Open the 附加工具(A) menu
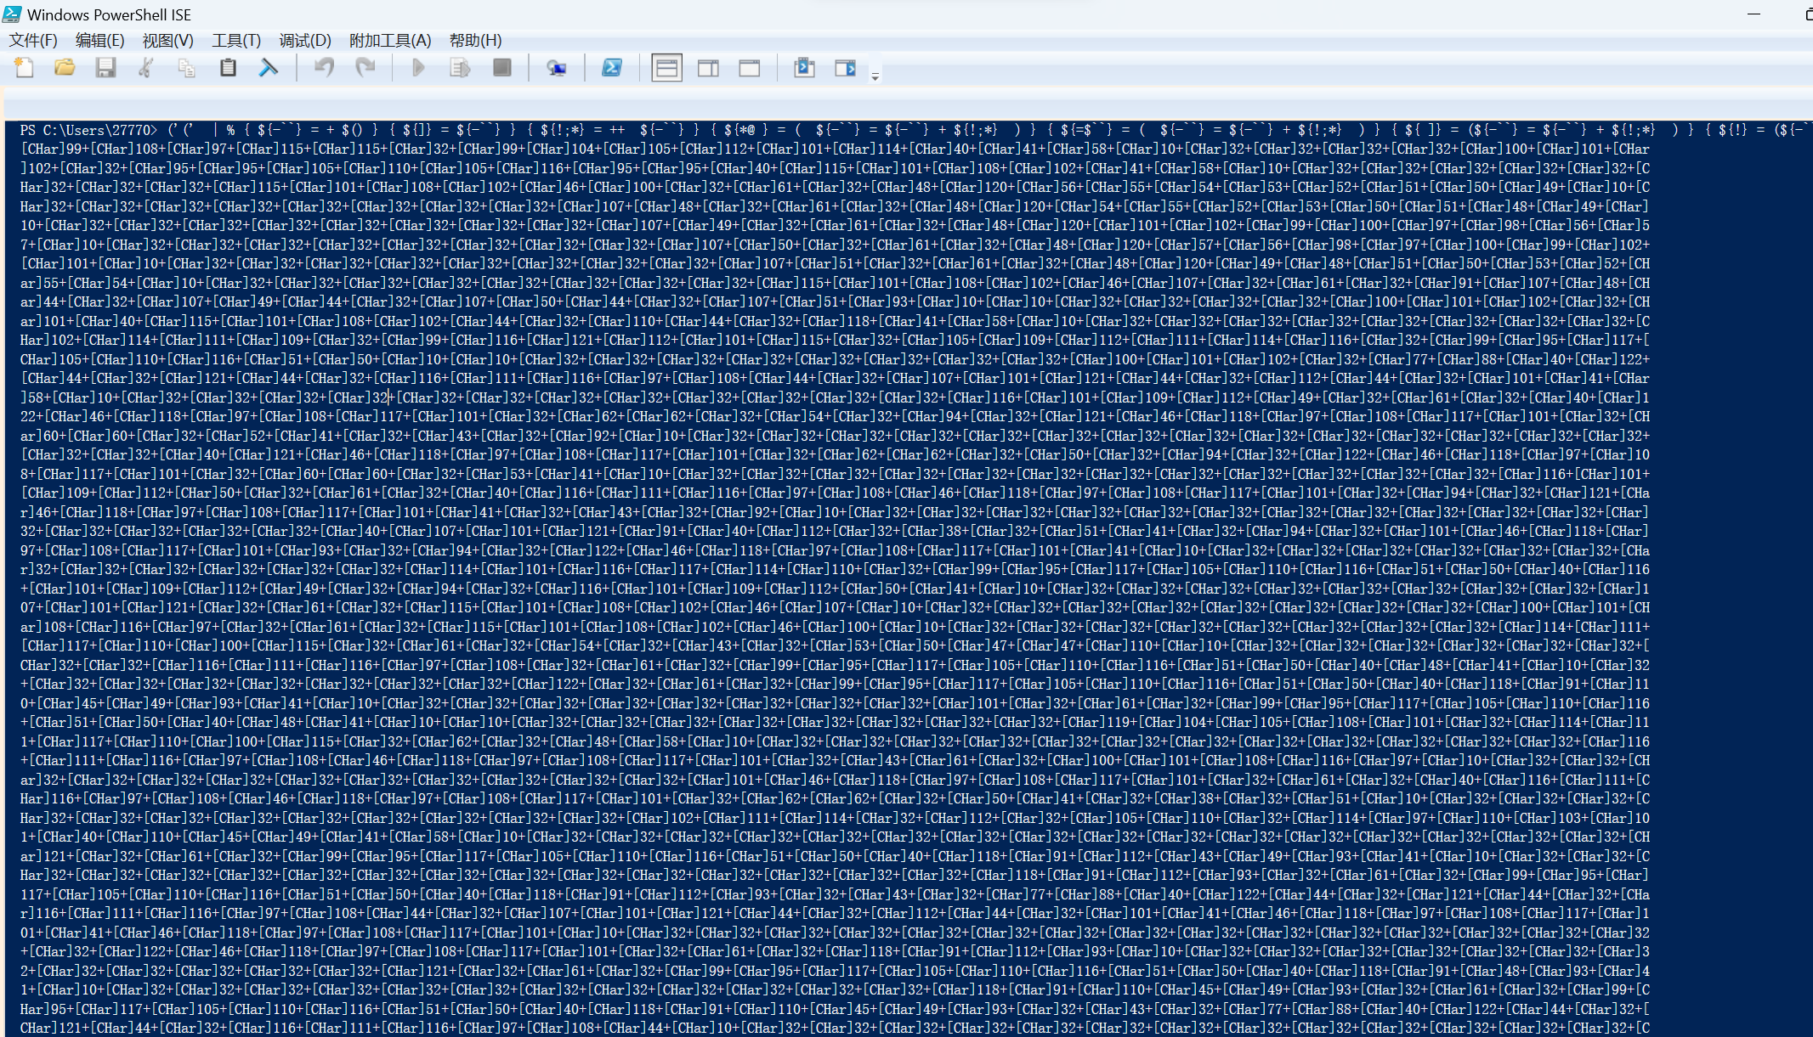 tap(390, 41)
